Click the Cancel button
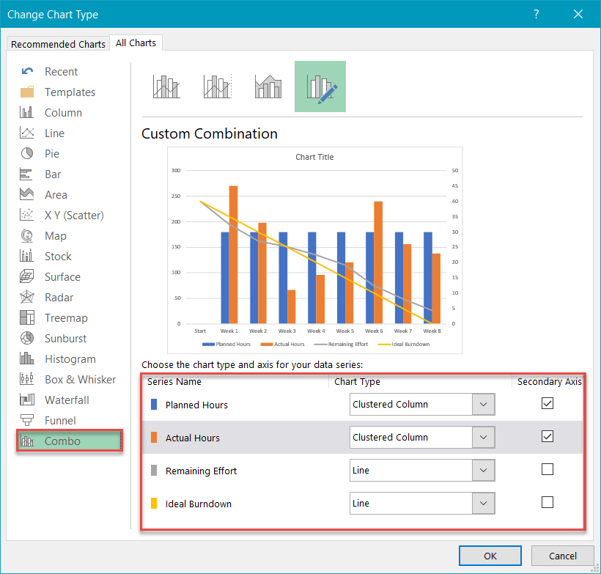Viewport: 601px width, 574px height. point(562,556)
